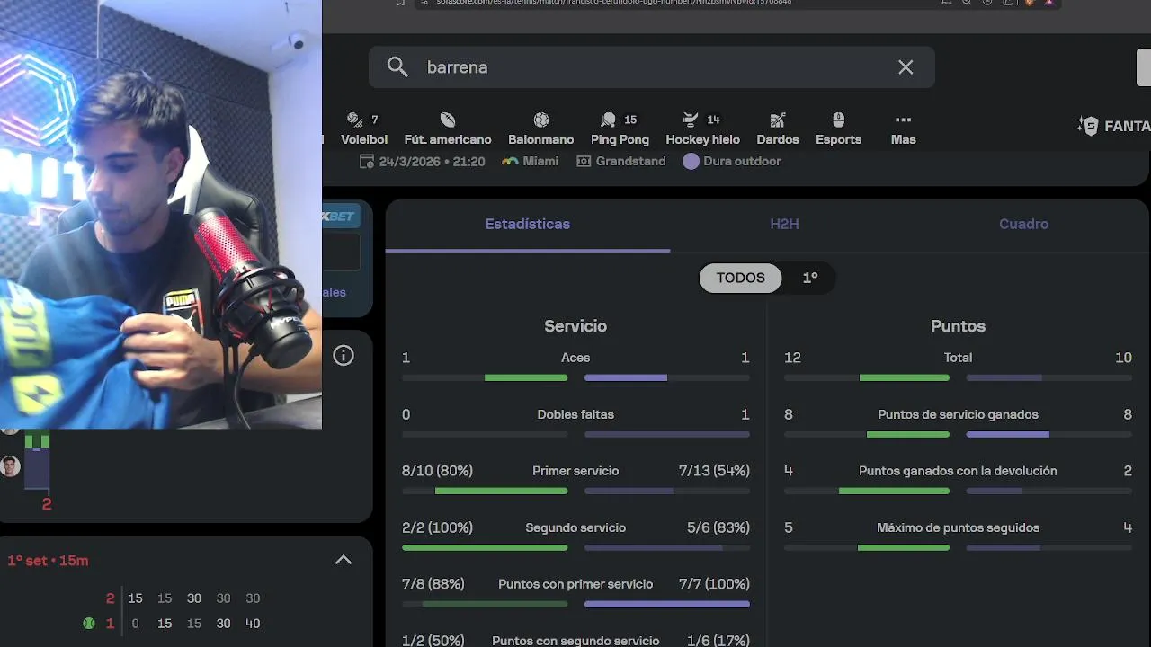Click the green Primer servicio progress bar
The height and width of the screenshot is (647, 1151).
(501, 491)
